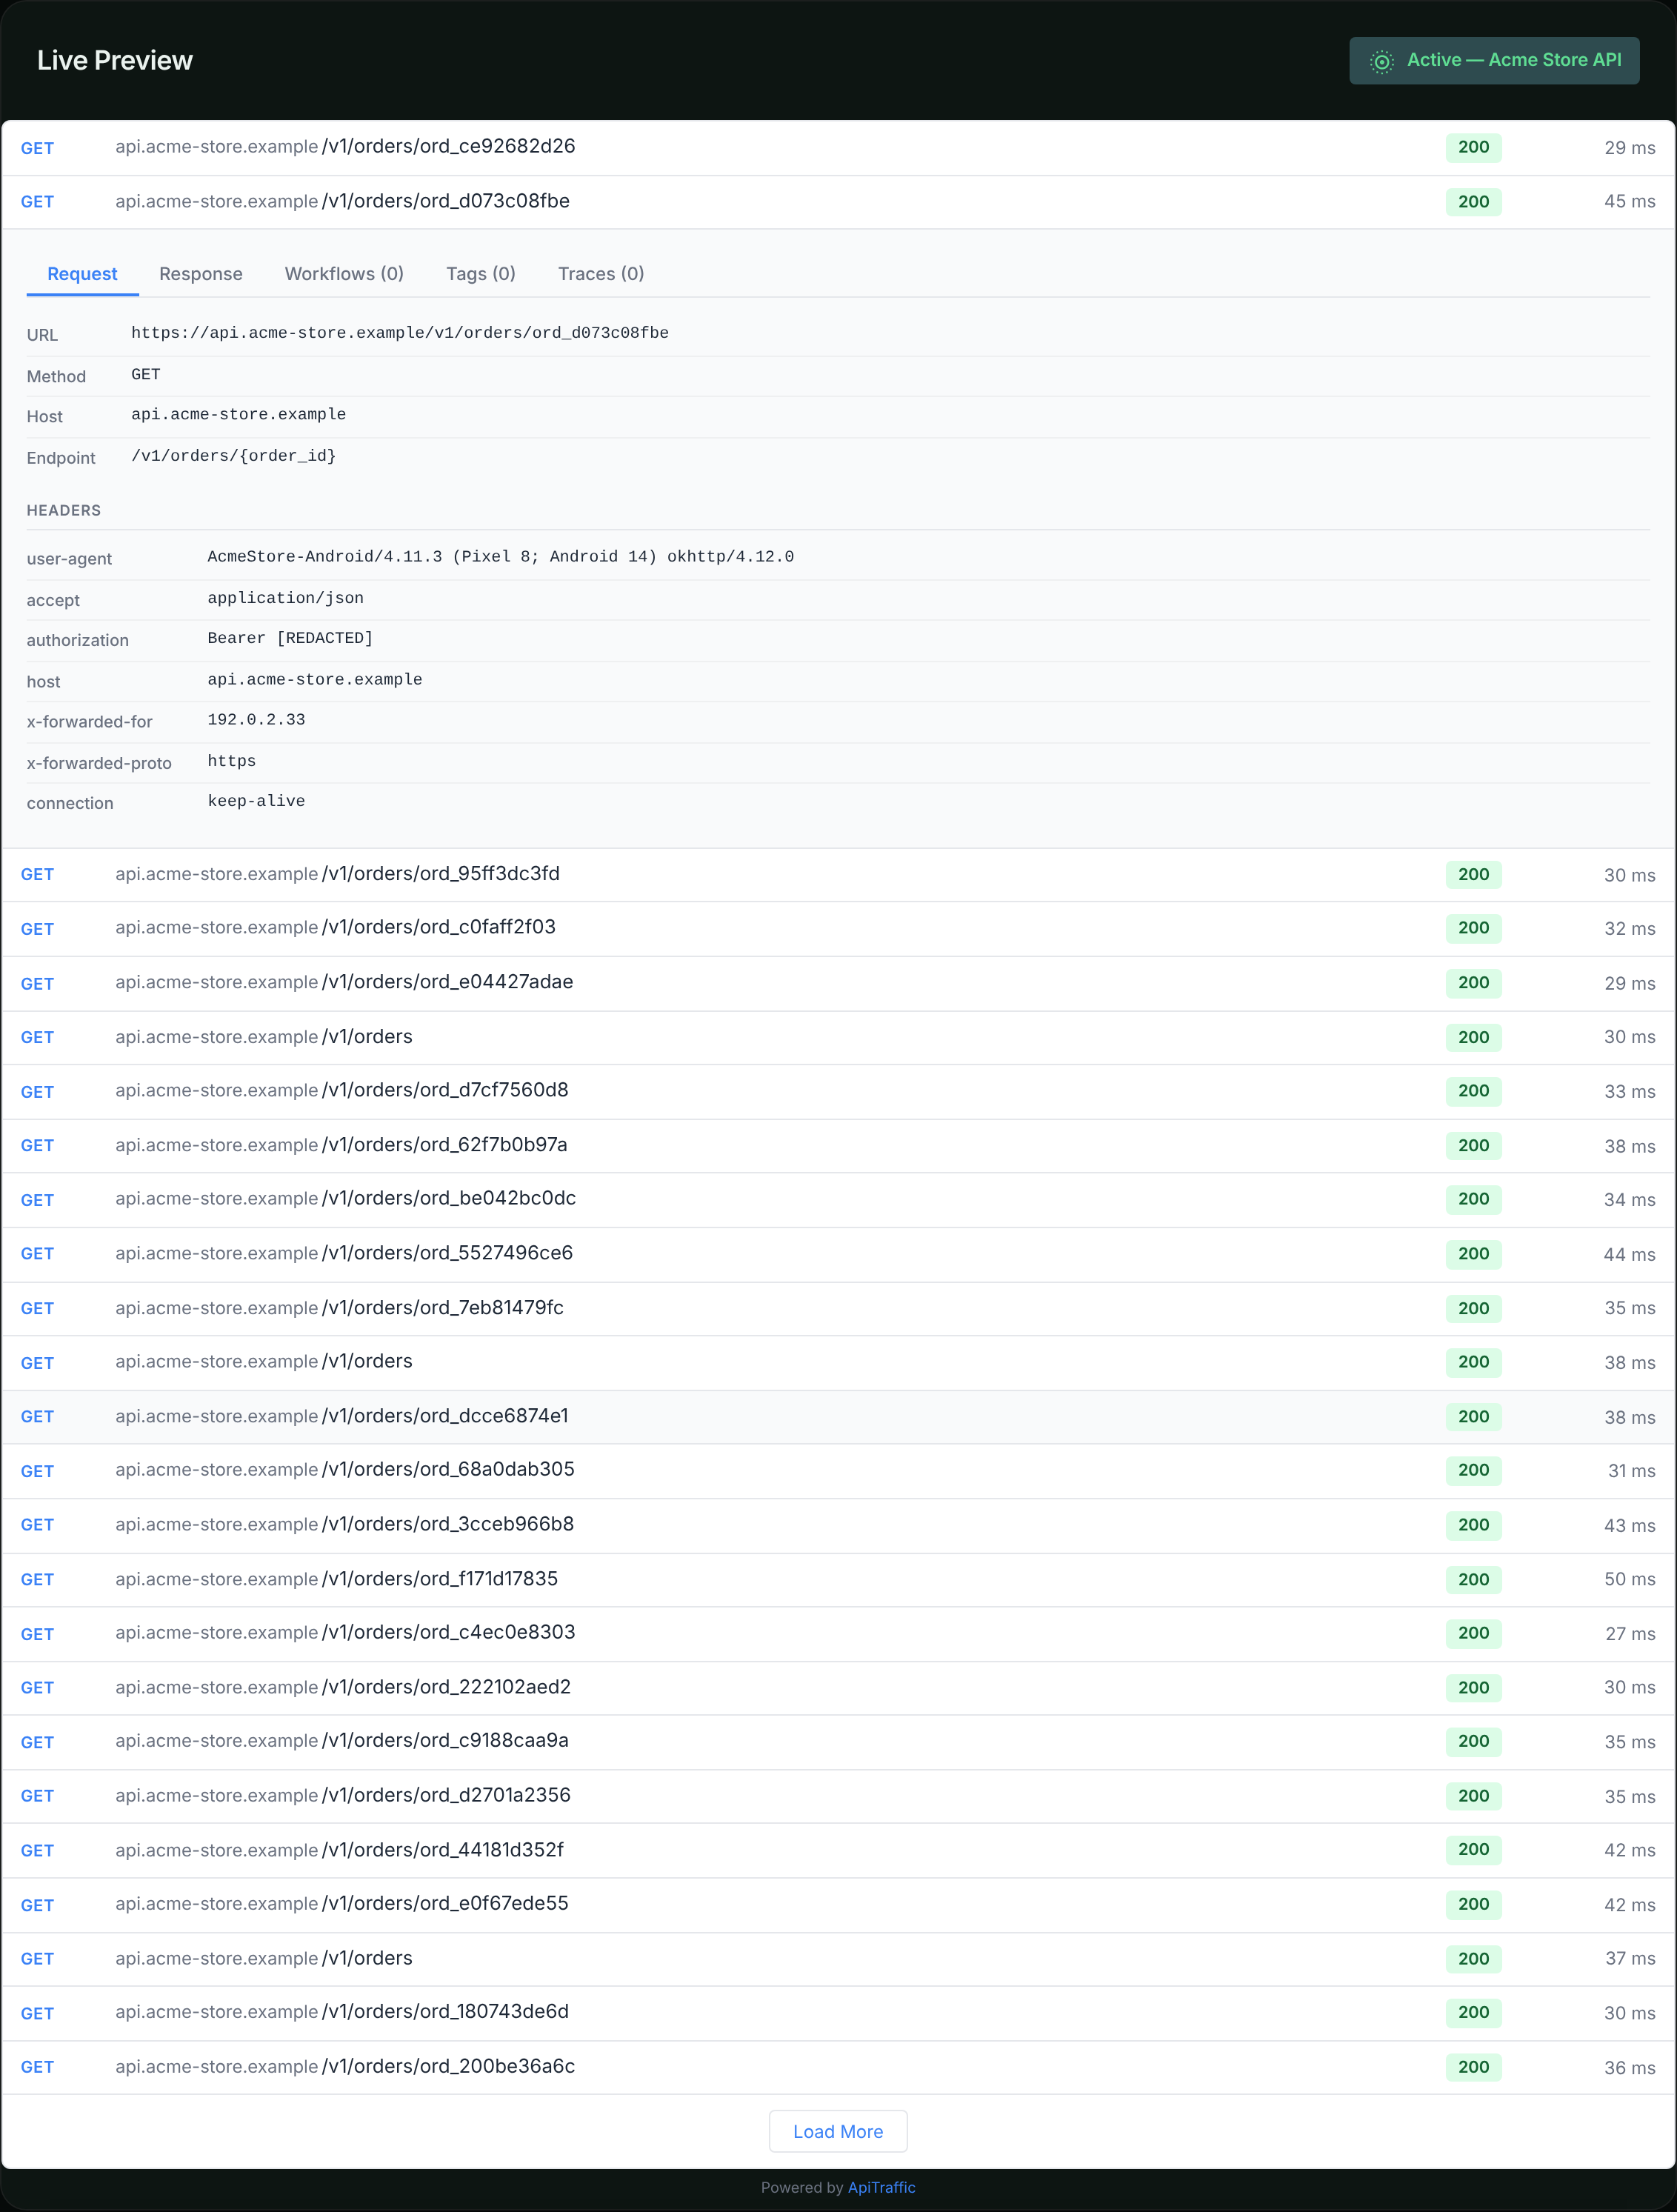Click the Endpoint value /v1/orders/{order_id}
This screenshot has width=1677, height=2212.
point(234,456)
